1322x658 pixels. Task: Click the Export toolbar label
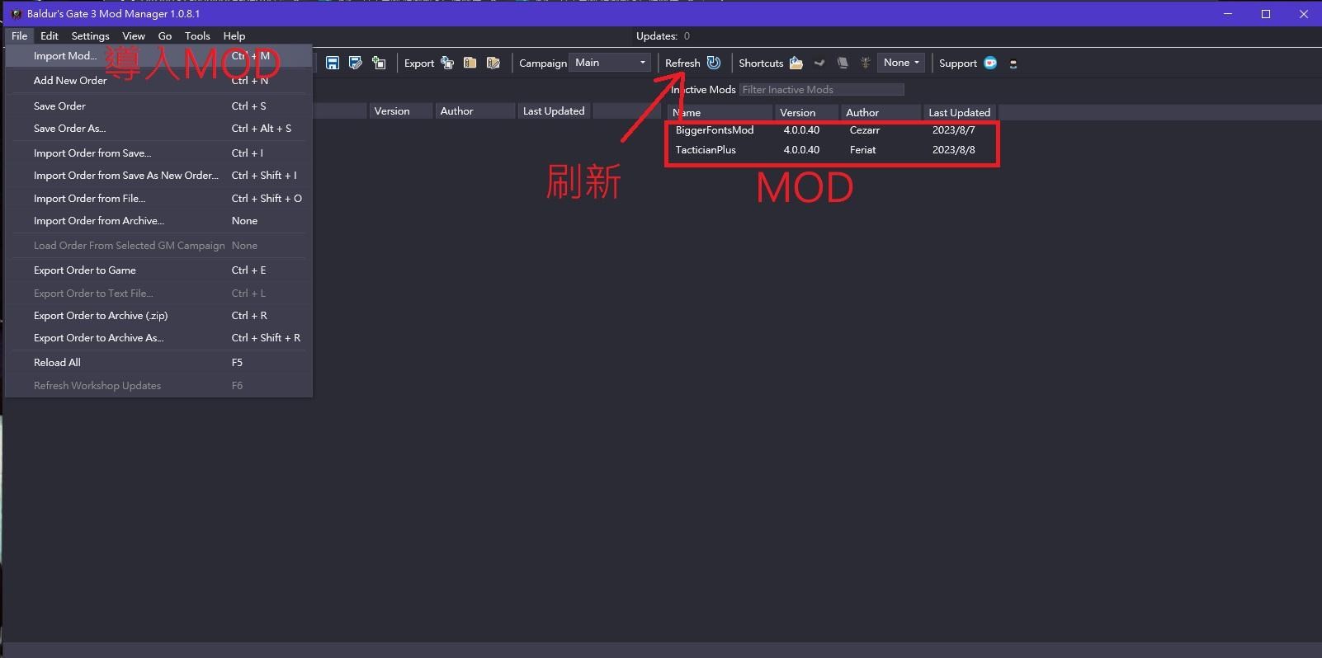(x=419, y=63)
